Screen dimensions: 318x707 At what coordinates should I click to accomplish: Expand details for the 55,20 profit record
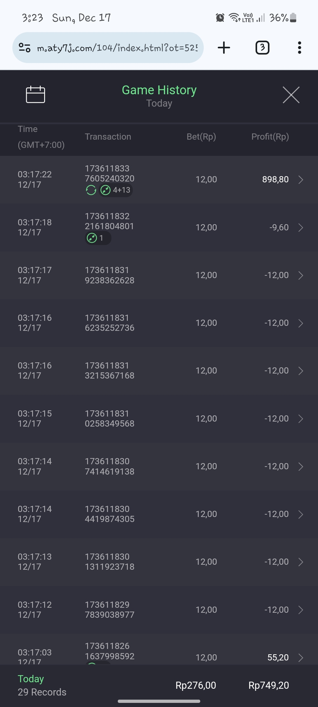(x=301, y=658)
